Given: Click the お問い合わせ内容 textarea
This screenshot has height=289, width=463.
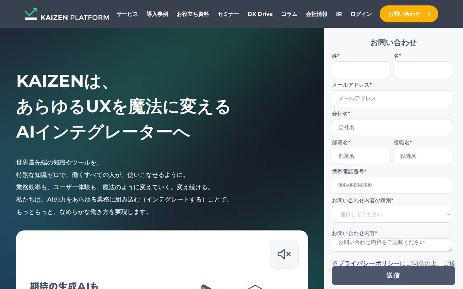Looking at the screenshot, I should 392,245.
